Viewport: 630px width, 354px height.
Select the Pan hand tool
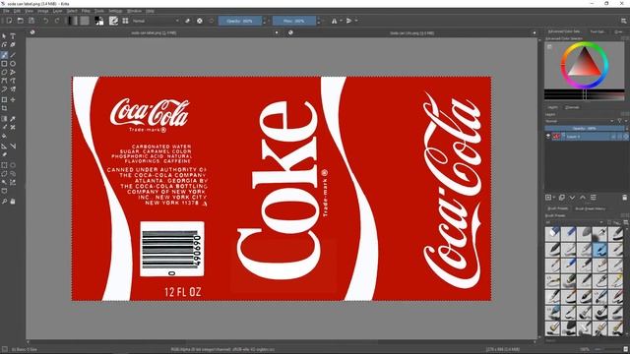tap(13, 201)
